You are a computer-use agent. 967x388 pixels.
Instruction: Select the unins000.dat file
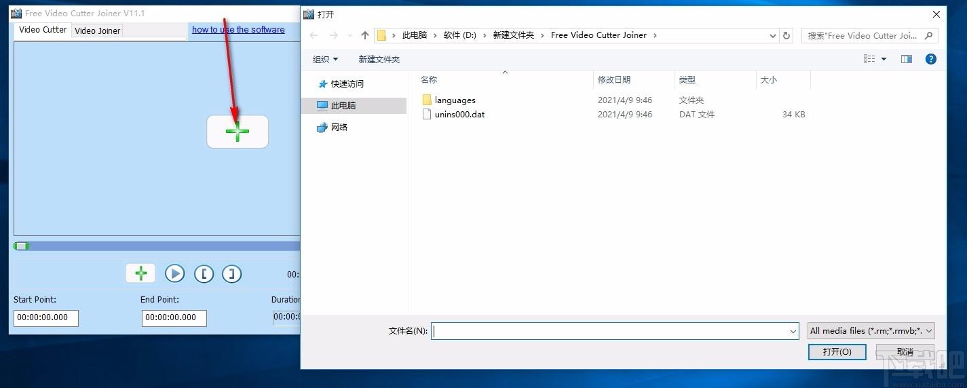click(460, 115)
